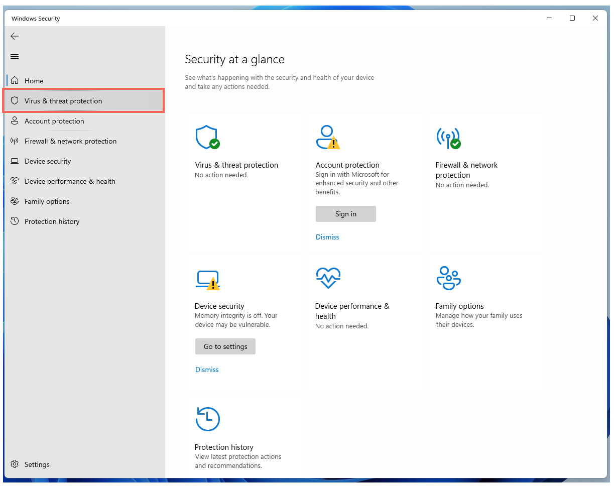Screen dimensions: 614x486
Task: Dismiss the Device security warning
Action: pos(207,370)
